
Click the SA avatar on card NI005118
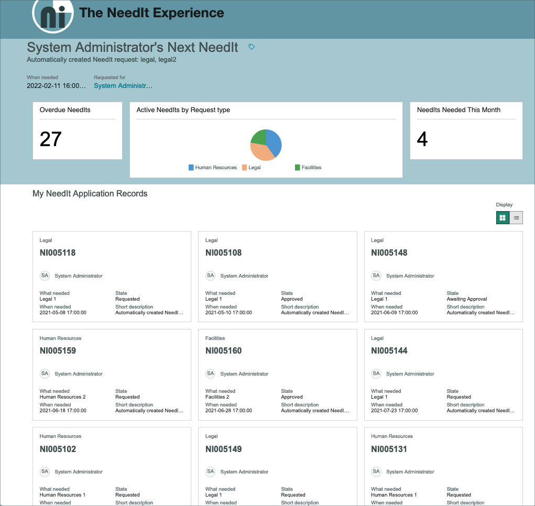[x=45, y=276]
